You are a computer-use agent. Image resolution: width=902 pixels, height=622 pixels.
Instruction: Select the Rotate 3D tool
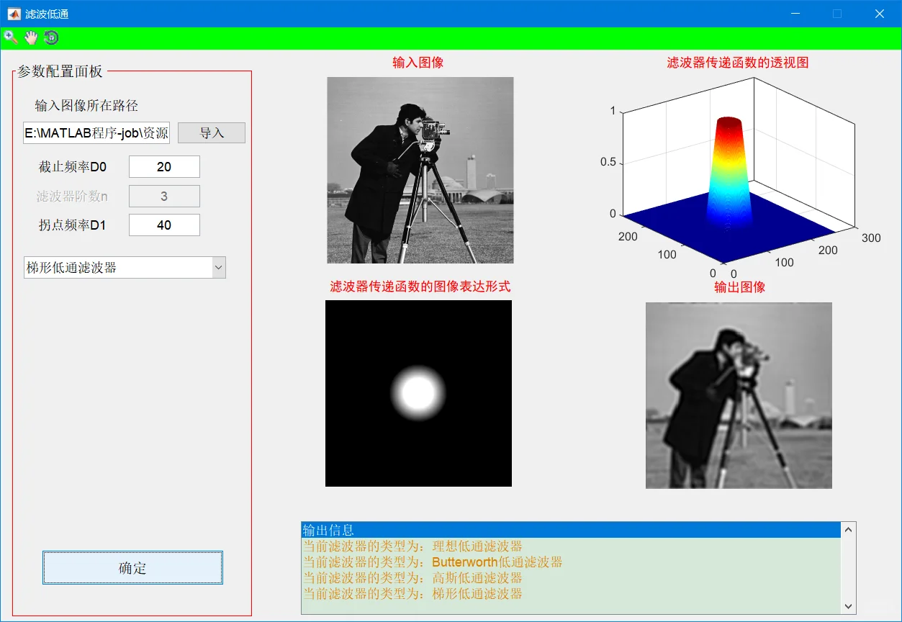point(50,37)
